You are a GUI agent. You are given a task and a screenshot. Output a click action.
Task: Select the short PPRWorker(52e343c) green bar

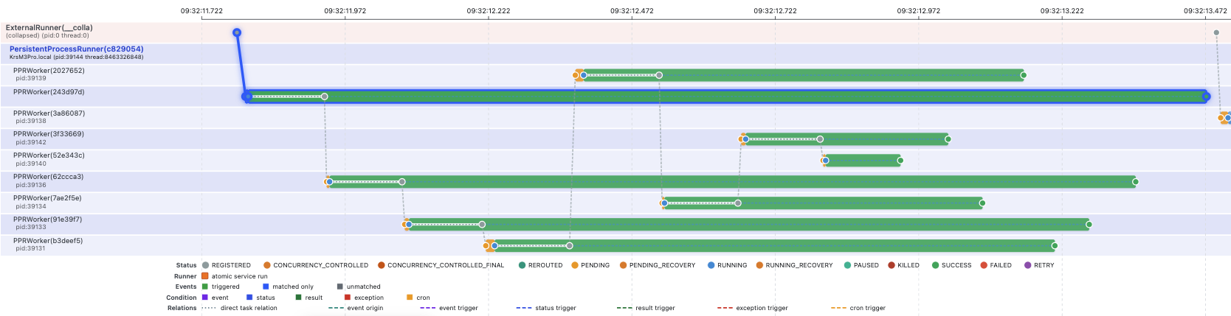(862, 161)
